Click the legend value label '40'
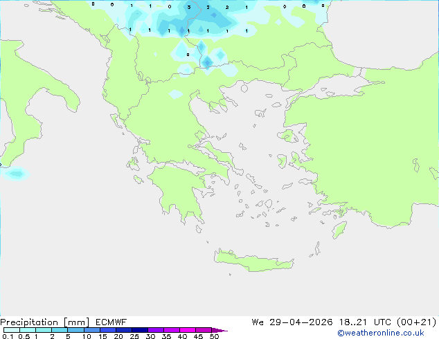Viewport: 439px width, 339px height. pos(182,336)
